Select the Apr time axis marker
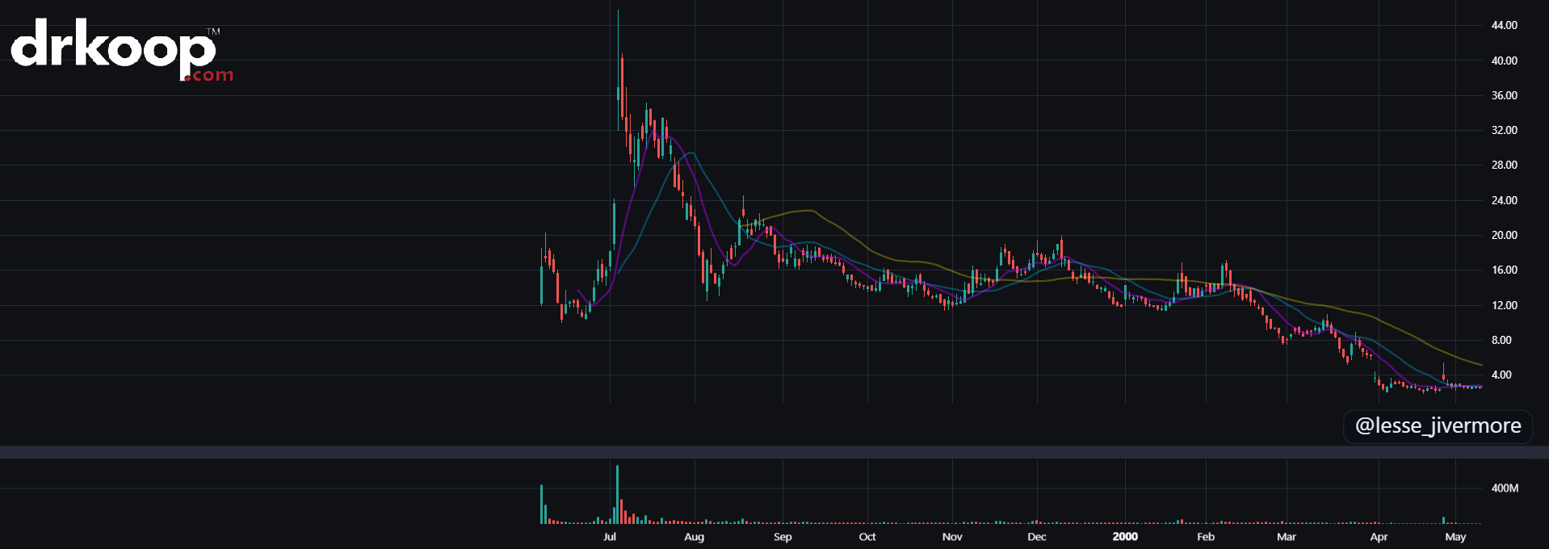This screenshot has width=1549, height=549. coord(1379,537)
